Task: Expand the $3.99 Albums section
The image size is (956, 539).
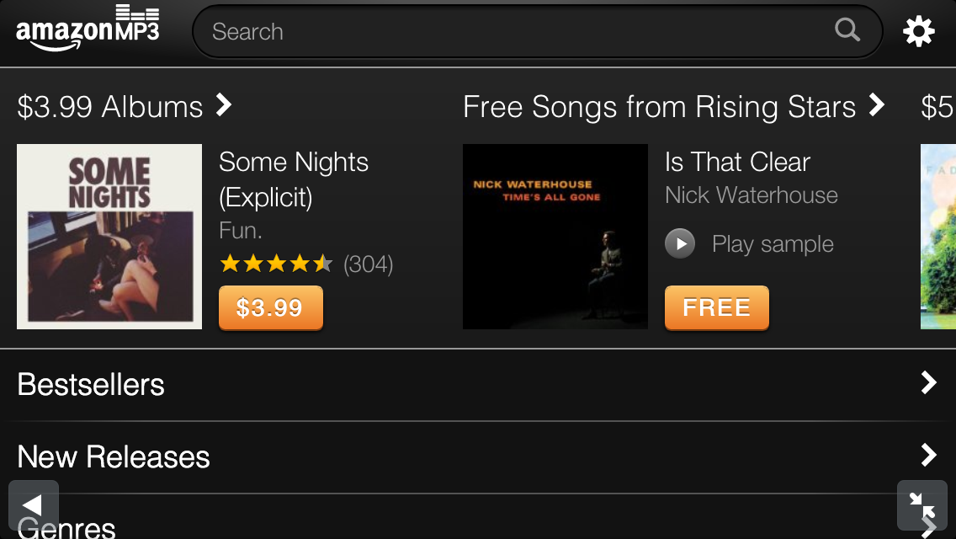Action: (223, 104)
